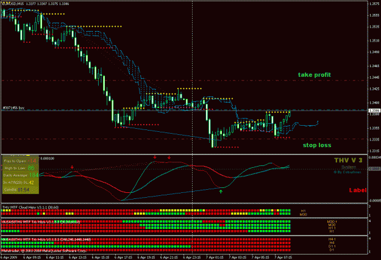
Task: Click the 'H1 1' timeframe row label
Action: [x=332, y=228]
